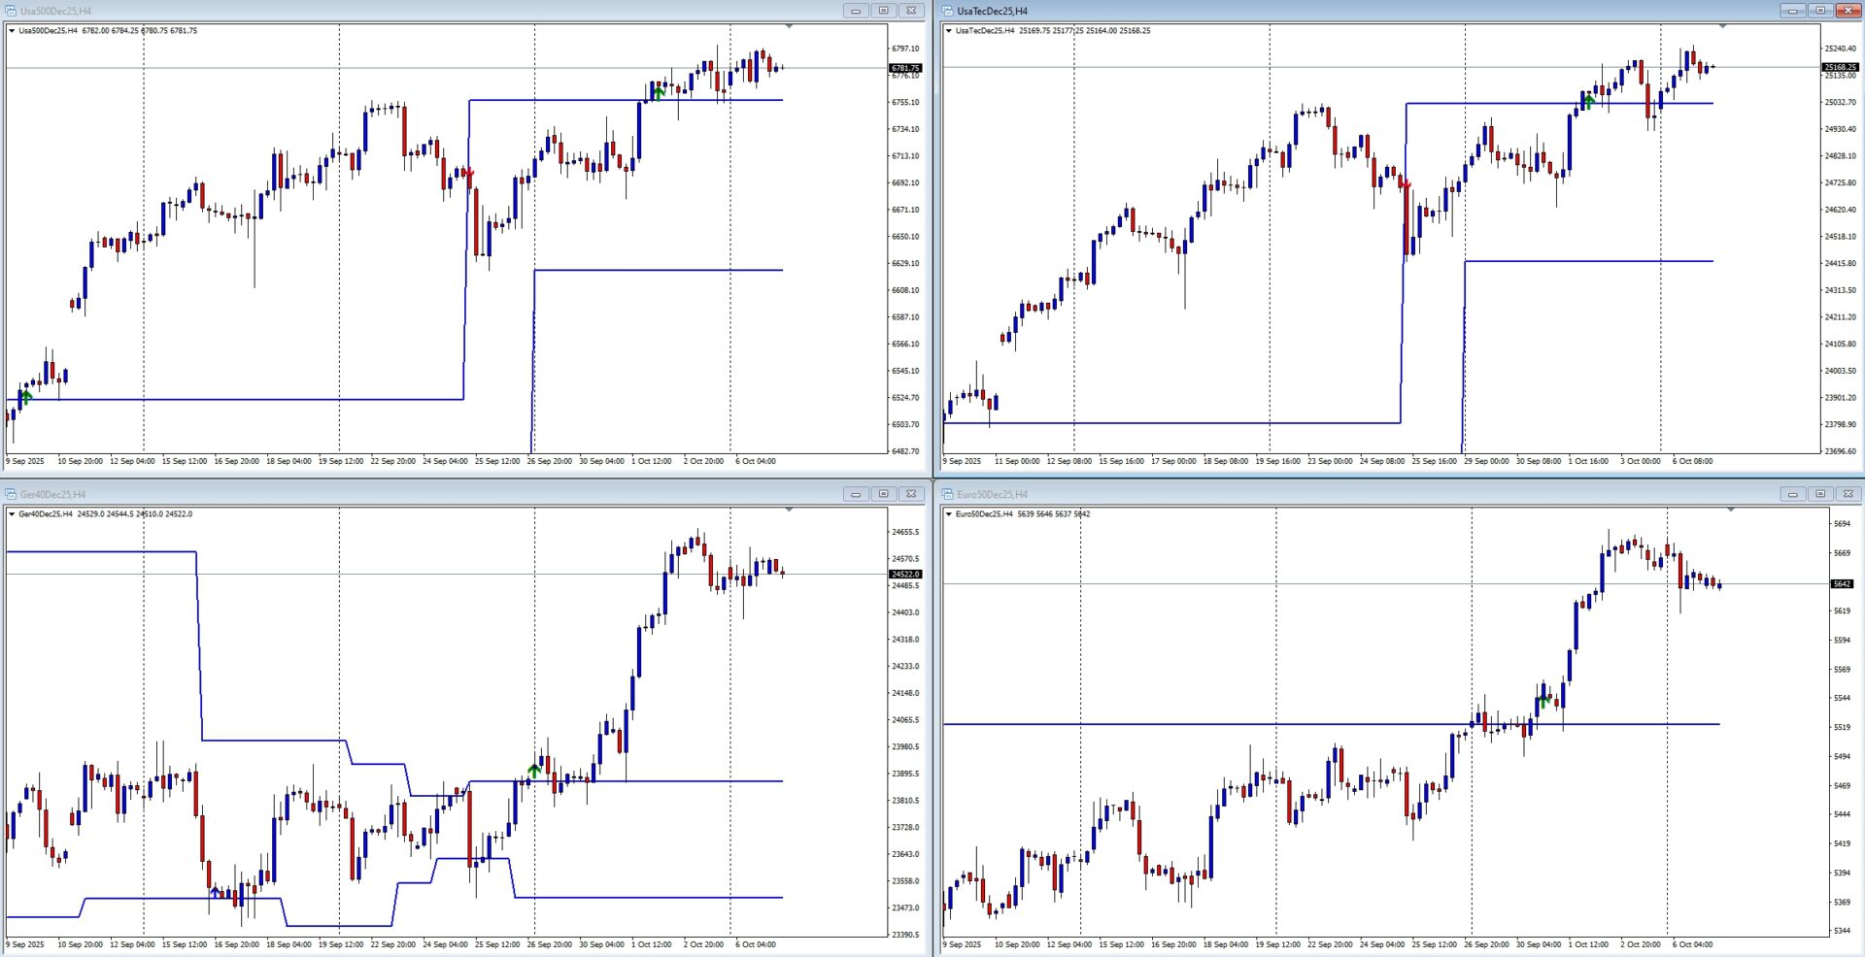This screenshot has width=1865, height=957.
Task: Click the Ger40Dec25 chart window icon
Action: (x=11, y=494)
